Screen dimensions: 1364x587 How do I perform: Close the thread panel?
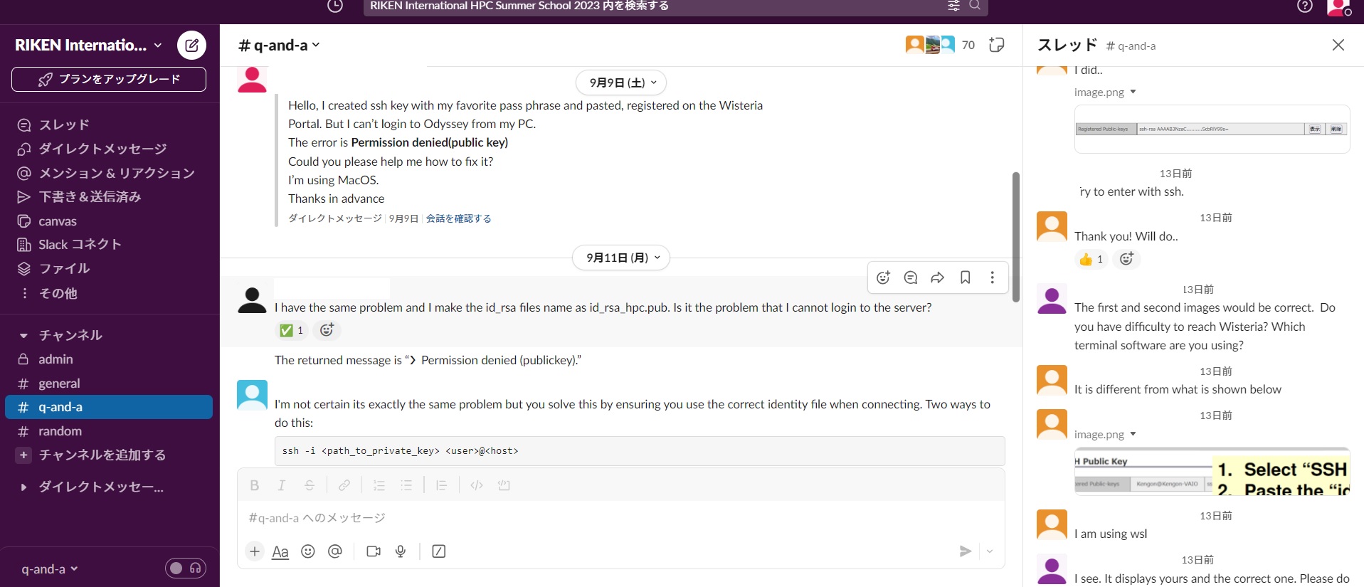pyautogui.click(x=1338, y=45)
